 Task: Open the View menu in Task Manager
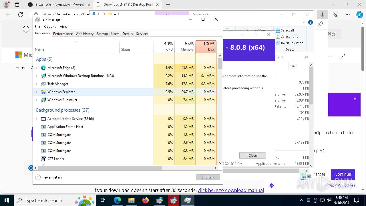coord(63,27)
